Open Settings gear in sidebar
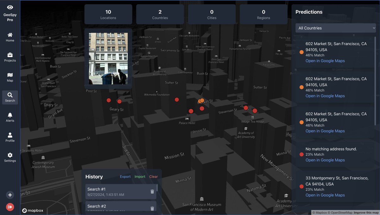 click(x=10, y=158)
